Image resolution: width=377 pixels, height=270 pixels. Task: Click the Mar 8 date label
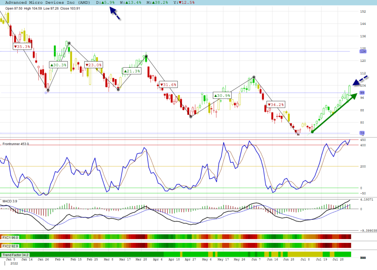tap(109, 259)
